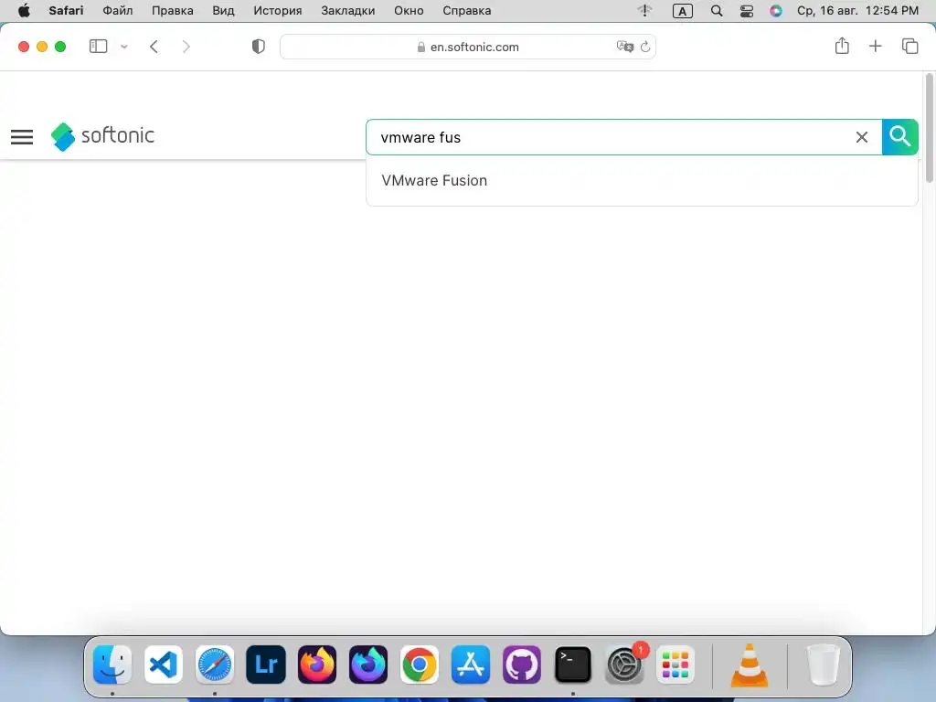936x702 pixels.
Task: Launch Visual Studio Code from the Dock
Action: pos(164,664)
